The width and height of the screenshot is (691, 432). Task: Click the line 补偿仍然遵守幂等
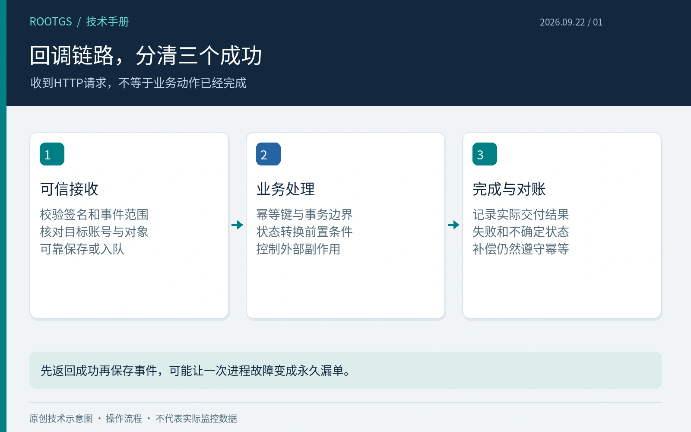[521, 249]
